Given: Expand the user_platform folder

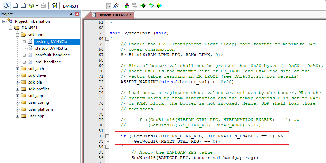Looking at the screenshot, I should tap(18, 109).
